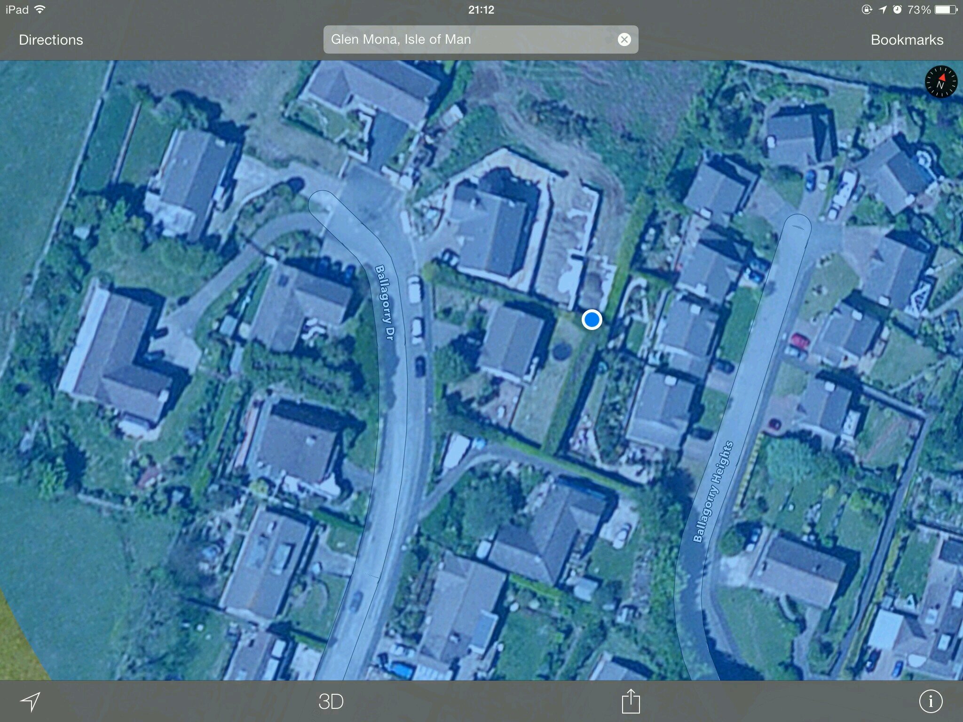Open the share sheet icon
Viewport: 963px width, 722px height.
[x=631, y=701]
